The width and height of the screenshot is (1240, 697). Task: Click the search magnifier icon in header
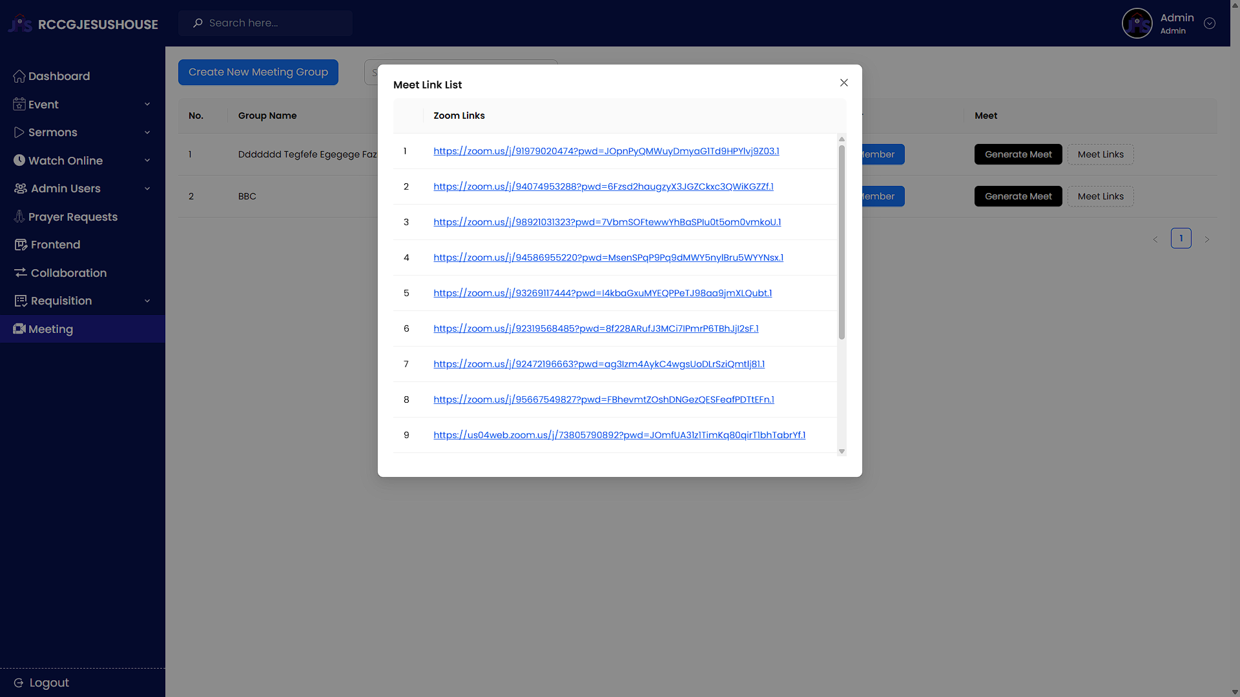point(198,23)
